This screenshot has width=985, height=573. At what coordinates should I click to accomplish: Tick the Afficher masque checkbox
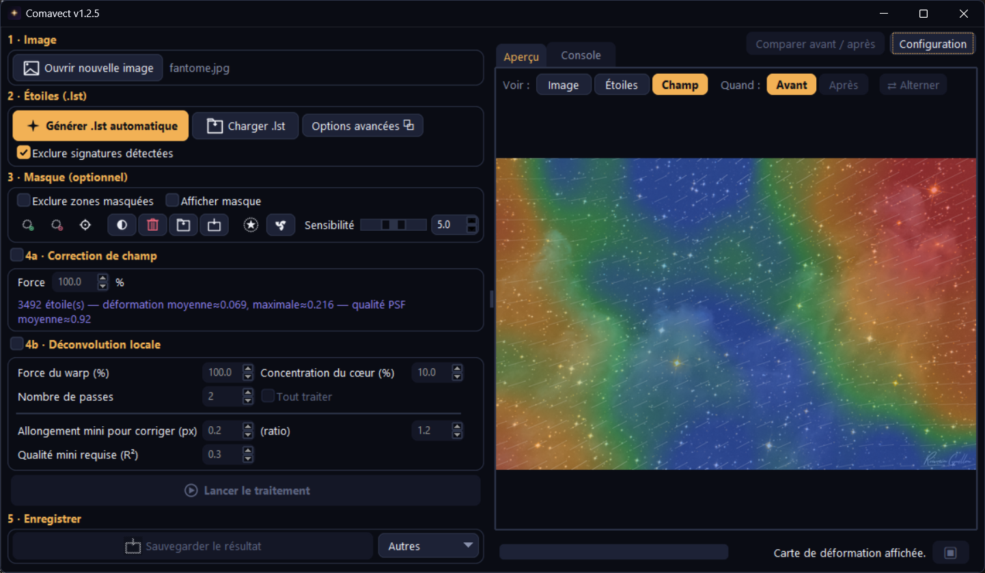tap(172, 201)
